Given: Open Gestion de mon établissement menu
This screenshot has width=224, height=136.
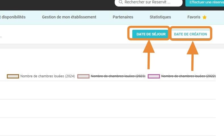Looking at the screenshot, I should click(x=69, y=17).
